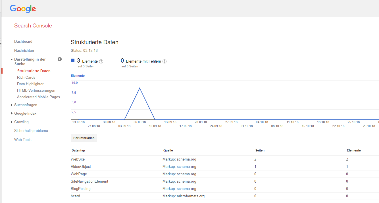Click Markup: microformats.org in hcard row
Image resolution: width=379 pixels, height=203 pixels.
184,196
